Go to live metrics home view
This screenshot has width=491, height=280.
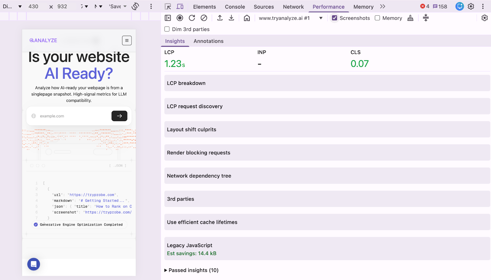click(247, 18)
